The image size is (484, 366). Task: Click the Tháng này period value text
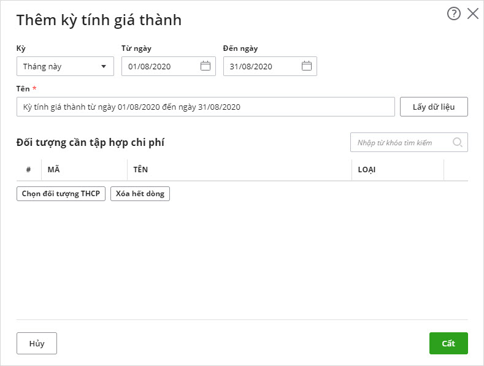click(x=42, y=66)
